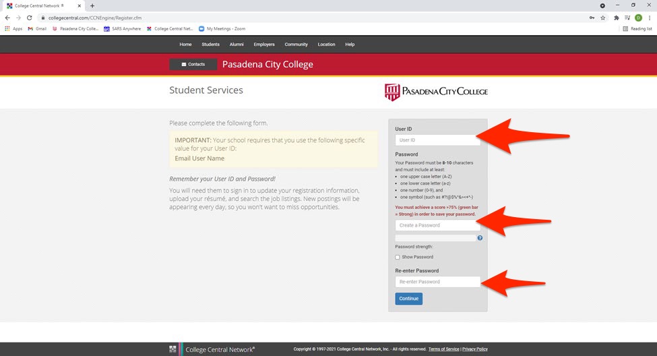Click into the User ID field
657x356 pixels.
pyautogui.click(x=437, y=140)
